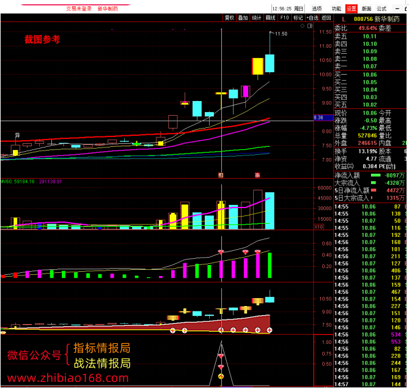
Task: Click the diamond icon above the chart
Action: pos(302,26)
